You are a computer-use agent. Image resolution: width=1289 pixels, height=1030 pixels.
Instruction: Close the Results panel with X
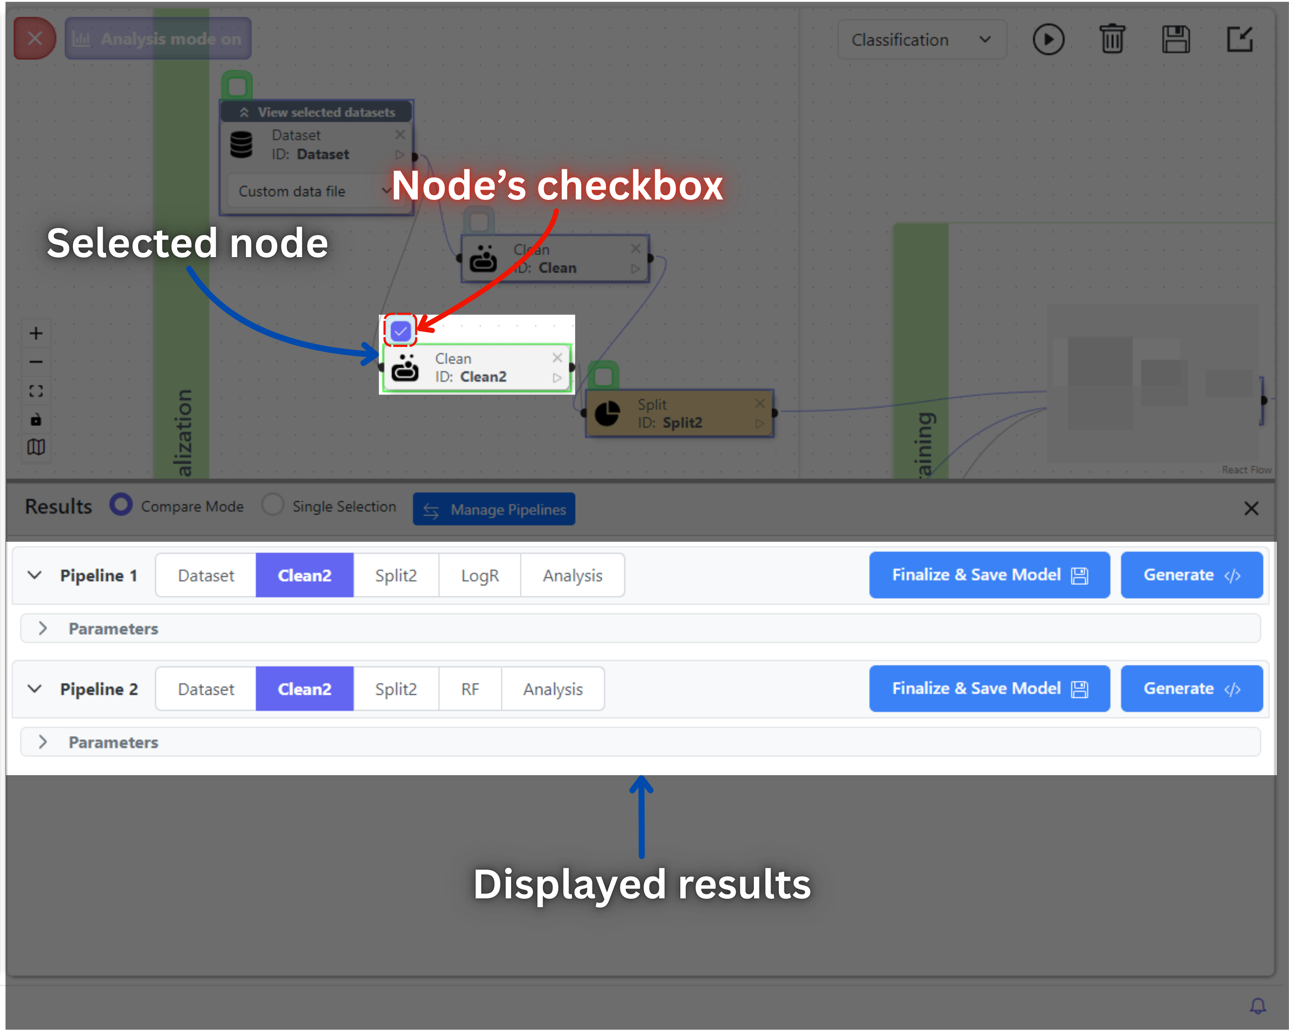[1251, 509]
